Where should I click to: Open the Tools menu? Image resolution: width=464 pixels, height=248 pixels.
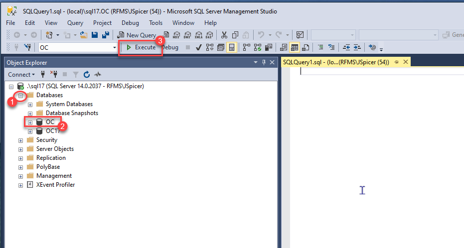[x=155, y=23]
